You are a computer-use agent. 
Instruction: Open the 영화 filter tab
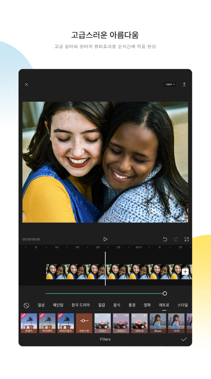tap(147, 305)
